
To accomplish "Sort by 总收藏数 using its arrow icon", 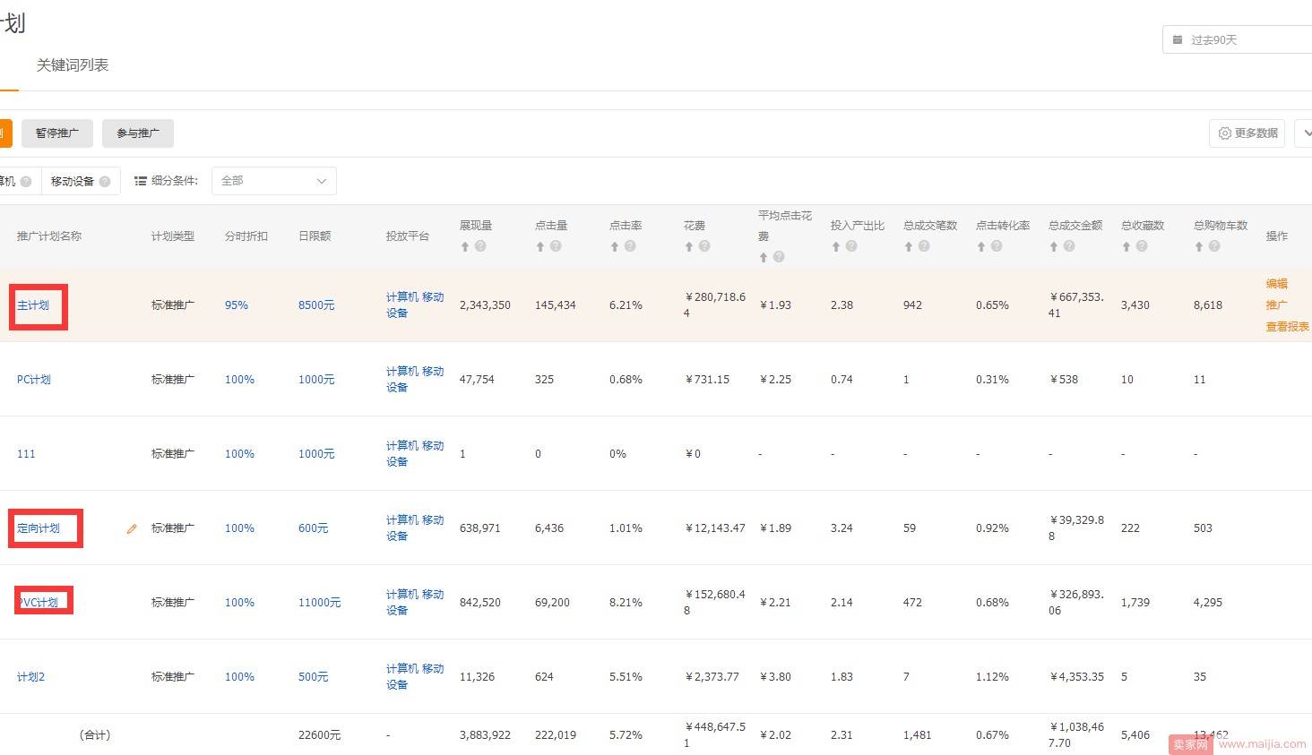I will click(1126, 246).
